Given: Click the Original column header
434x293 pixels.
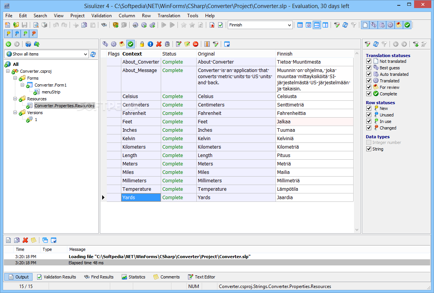Looking at the screenshot, I should [x=236, y=54].
